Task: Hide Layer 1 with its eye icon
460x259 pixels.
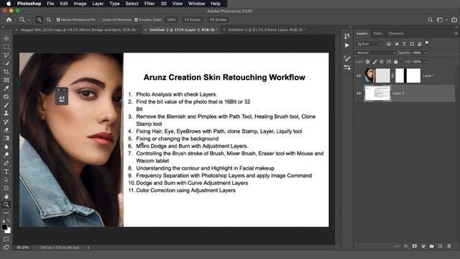Action: [x=359, y=76]
